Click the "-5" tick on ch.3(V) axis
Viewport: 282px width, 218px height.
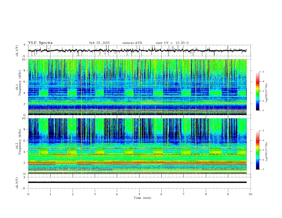[x=24, y=188]
